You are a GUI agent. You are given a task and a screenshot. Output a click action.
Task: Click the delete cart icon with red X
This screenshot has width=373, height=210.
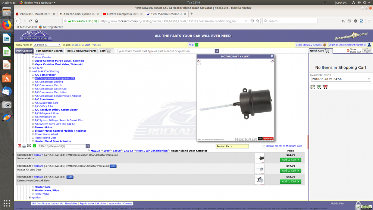[x=325, y=87]
